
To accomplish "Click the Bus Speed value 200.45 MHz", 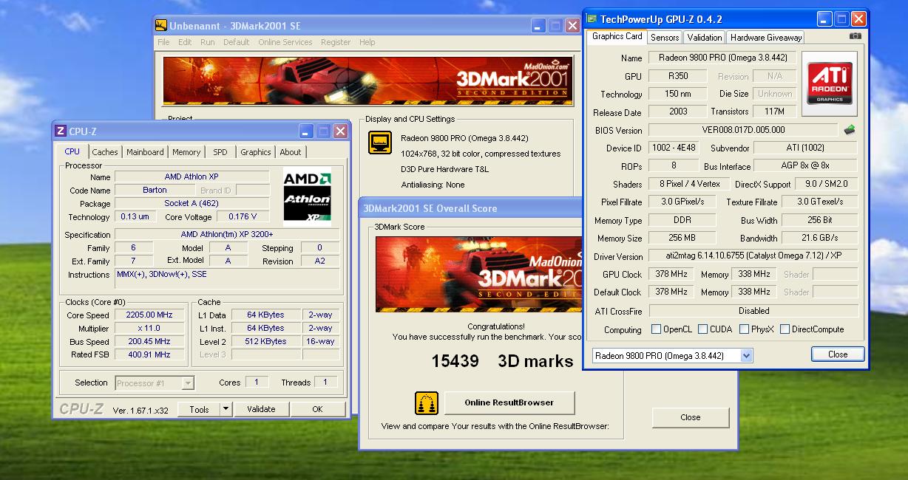I will [149, 342].
